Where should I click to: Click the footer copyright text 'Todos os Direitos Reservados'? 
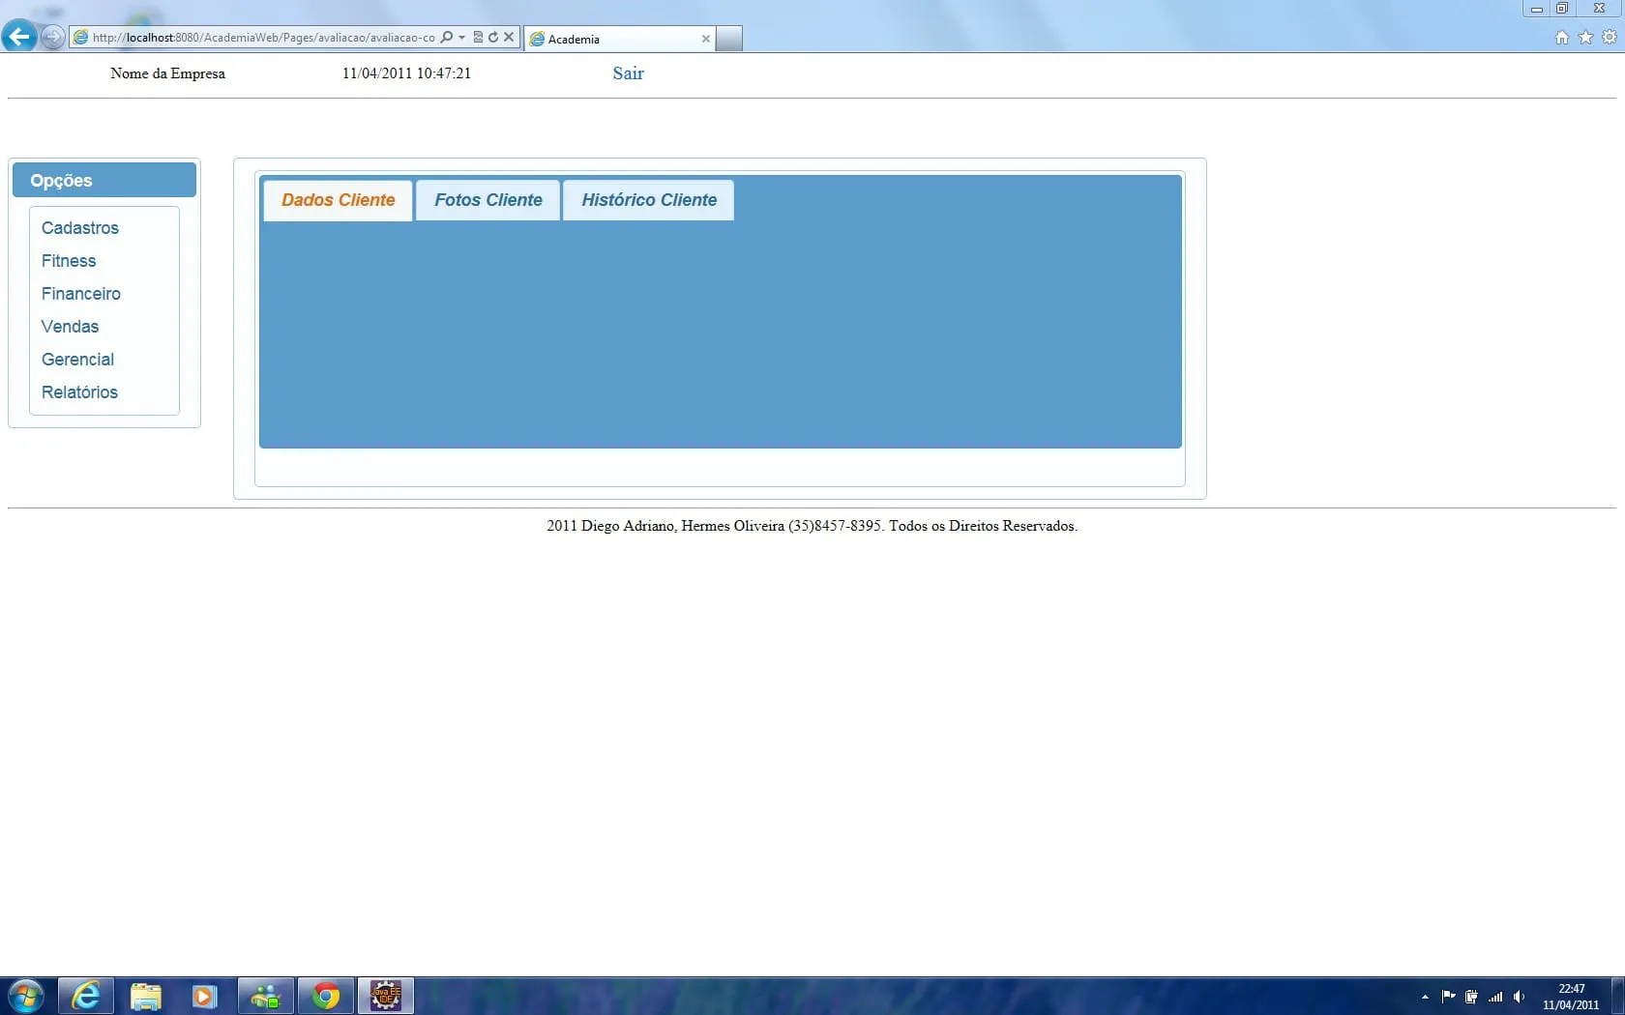click(982, 526)
